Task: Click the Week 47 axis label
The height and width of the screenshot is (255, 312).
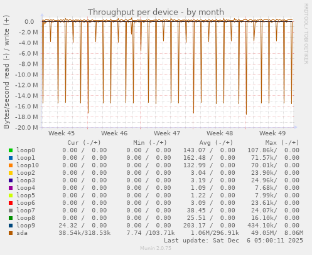Action: (167, 133)
